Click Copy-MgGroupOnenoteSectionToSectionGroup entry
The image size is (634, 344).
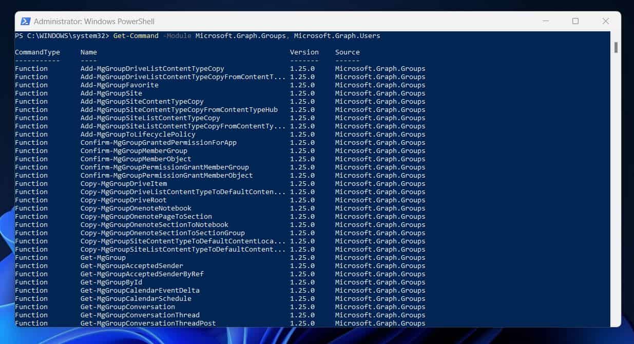163,233
